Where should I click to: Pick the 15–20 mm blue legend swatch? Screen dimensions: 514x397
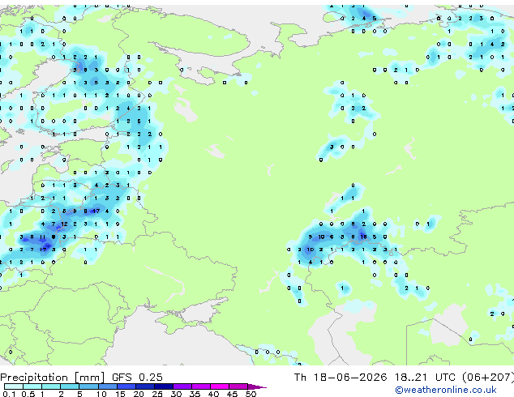pos(126,386)
